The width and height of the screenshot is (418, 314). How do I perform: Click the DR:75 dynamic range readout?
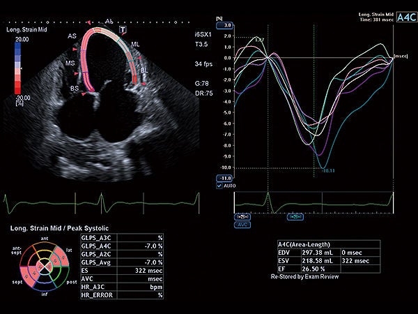click(203, 94)
